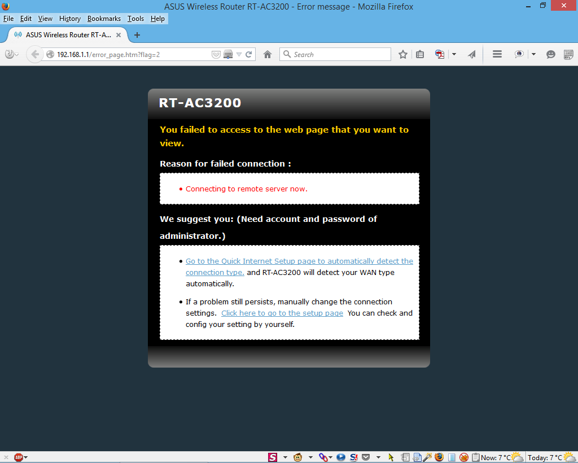Open a new tab with plus button
578x463 pixels.
coord(137,35)
